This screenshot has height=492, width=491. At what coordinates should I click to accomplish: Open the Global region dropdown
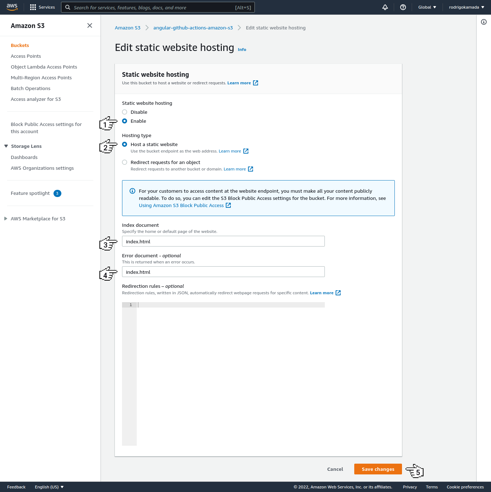(x=427, y=7)
